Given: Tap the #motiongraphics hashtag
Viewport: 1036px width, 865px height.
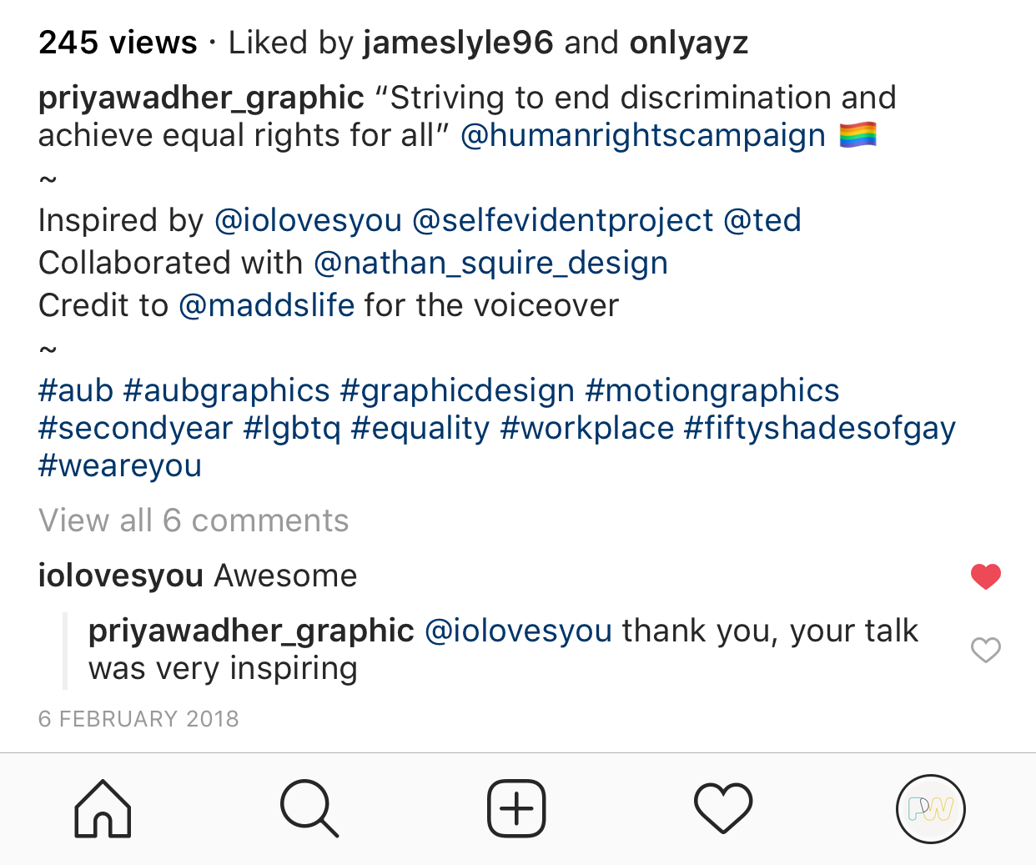Looking at the screenshot, I should coord(712,390).
